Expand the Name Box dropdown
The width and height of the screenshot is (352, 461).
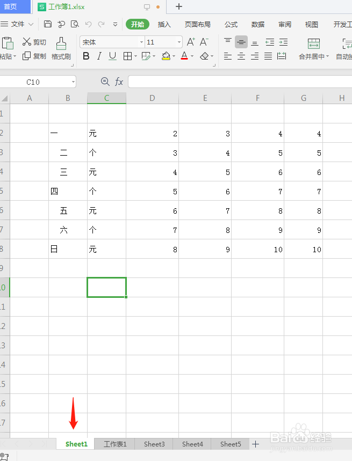click(x=73, y=82)
